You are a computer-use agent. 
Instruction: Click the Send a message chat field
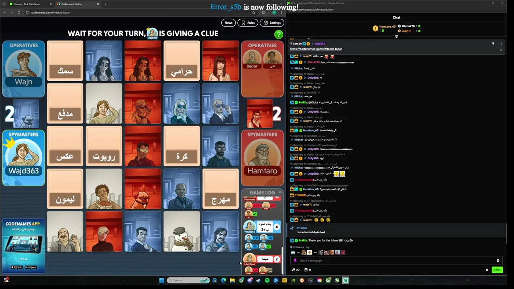pyautogui.click(x=396, y=261)
